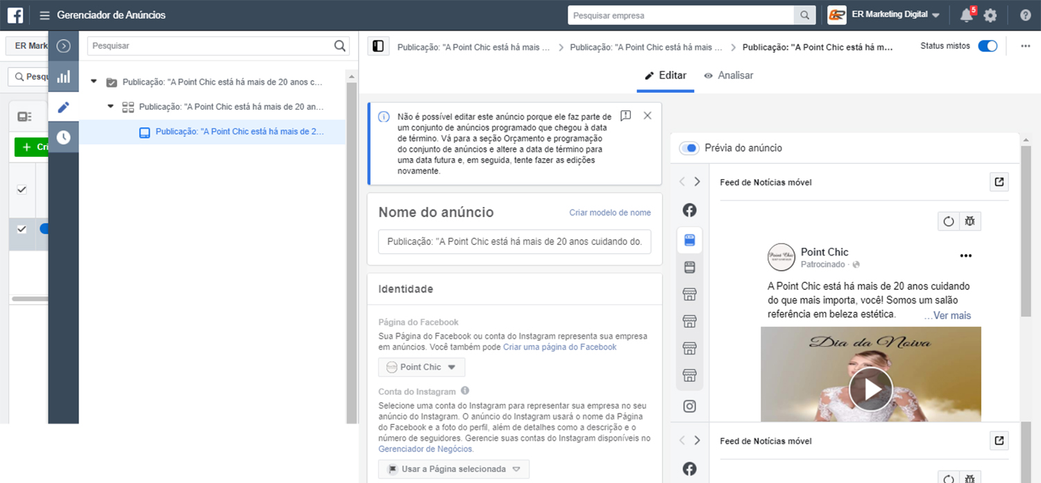Viewport: 1041px width, 483px height.
Task: Open the help question mark icon
Action: tap(1025, 15)
